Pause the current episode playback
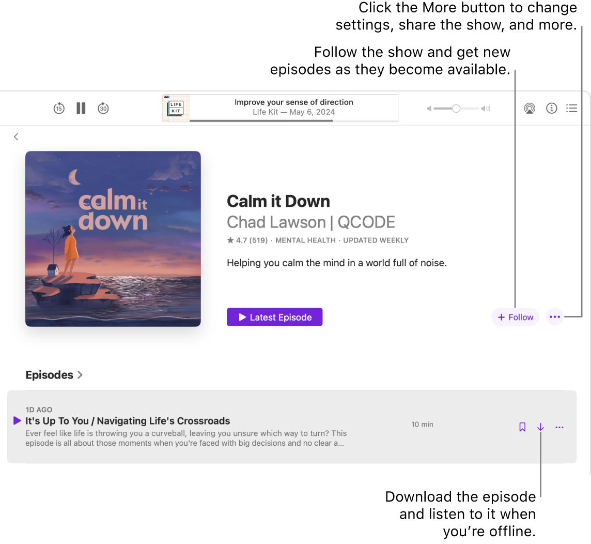This screenshot has width=591, height=544. click(x=81, y=108)
